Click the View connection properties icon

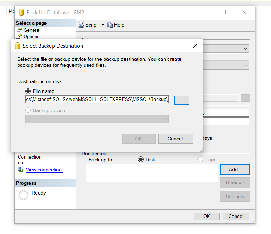click(x=21, y=170)
